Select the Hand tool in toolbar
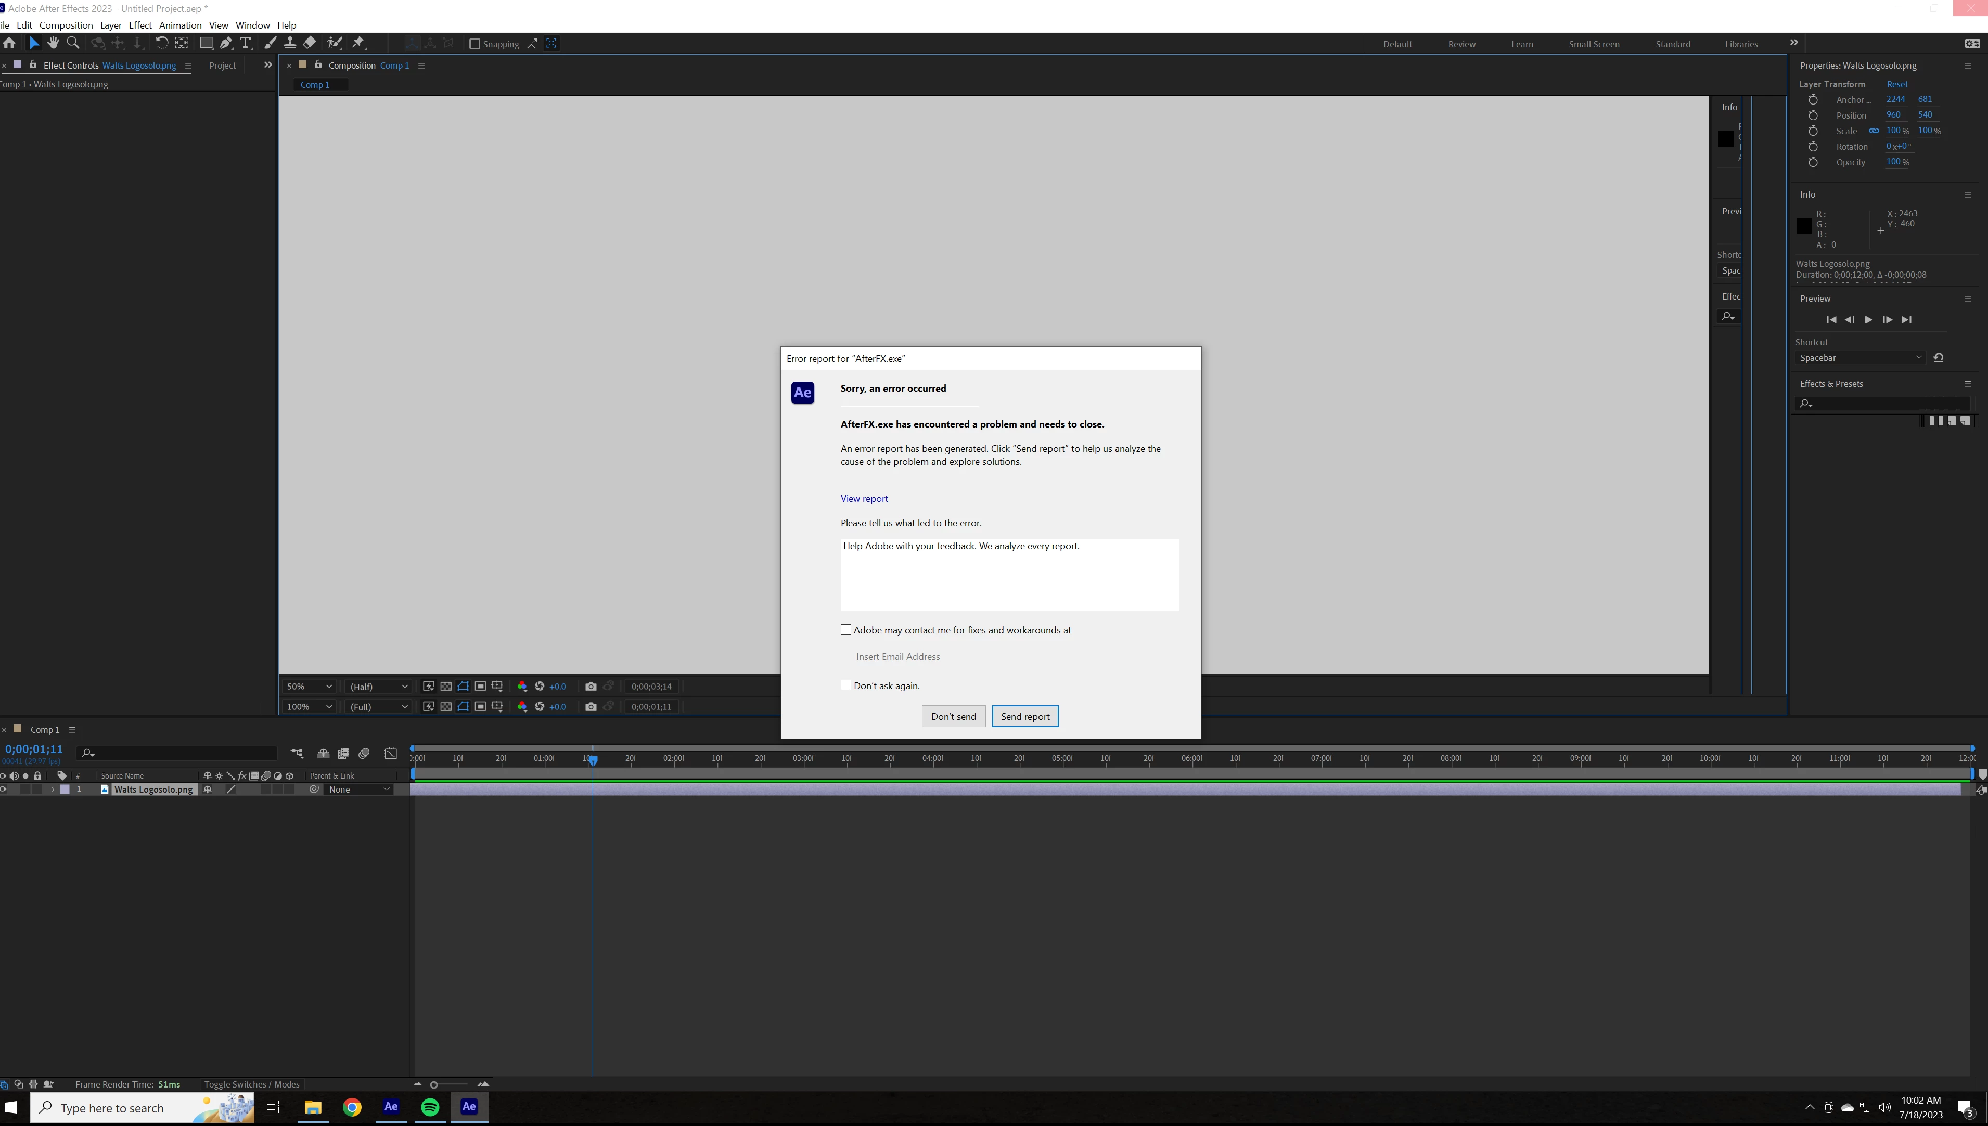 [x=53, y=43]
